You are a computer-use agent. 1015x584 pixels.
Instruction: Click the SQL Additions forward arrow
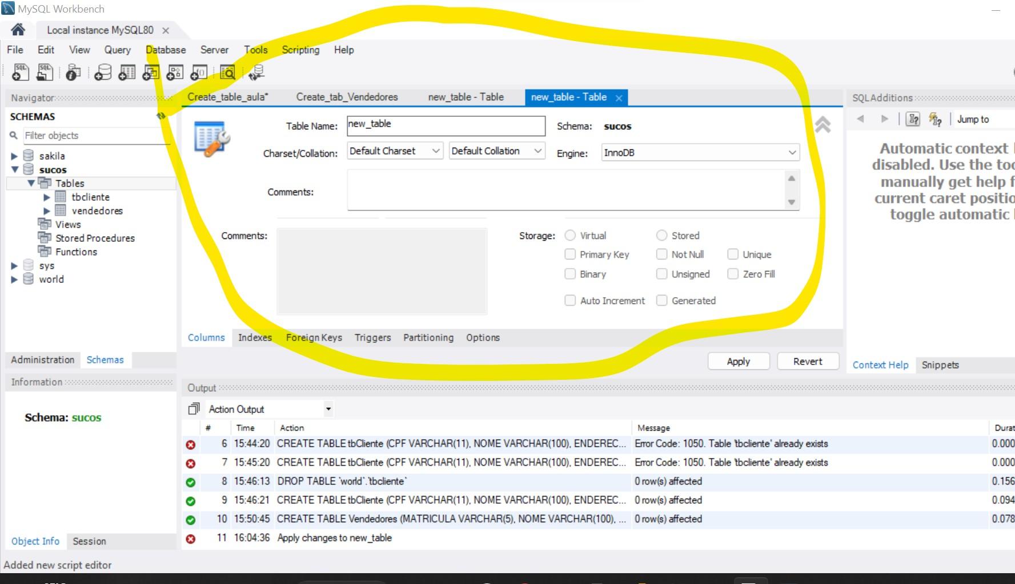point(885,119)
